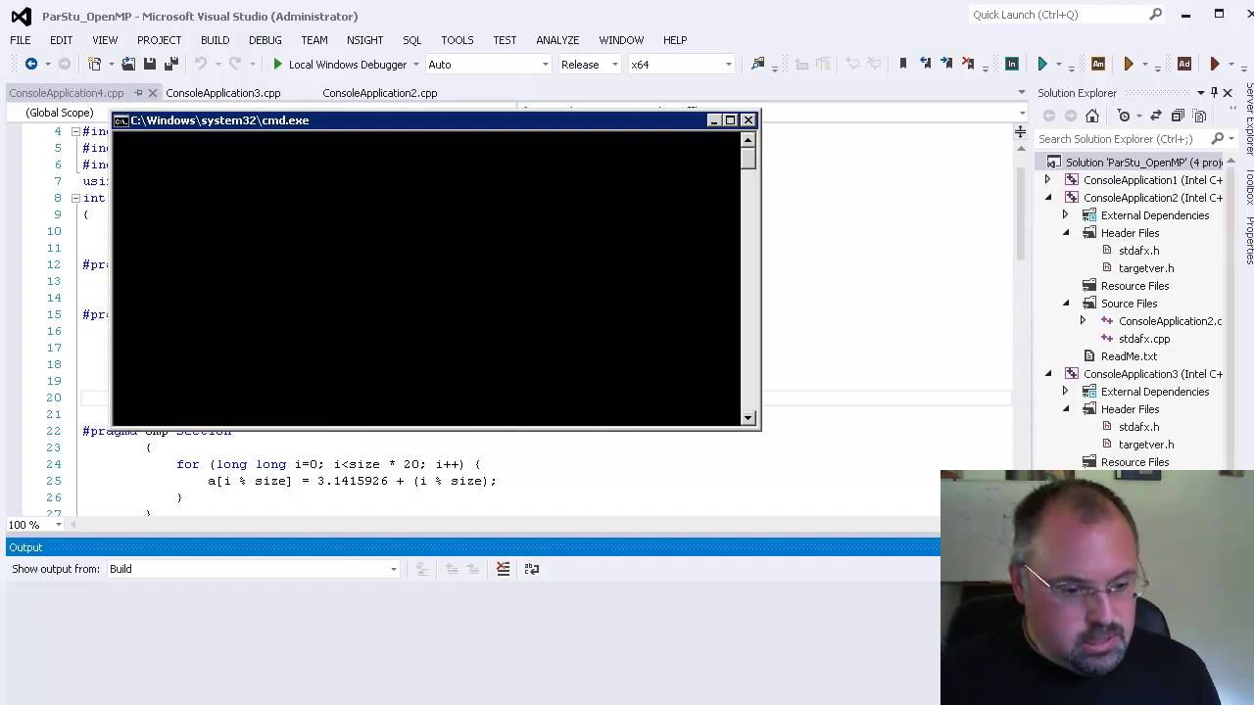Open the ANALYZE menu

tap(557, 40)
